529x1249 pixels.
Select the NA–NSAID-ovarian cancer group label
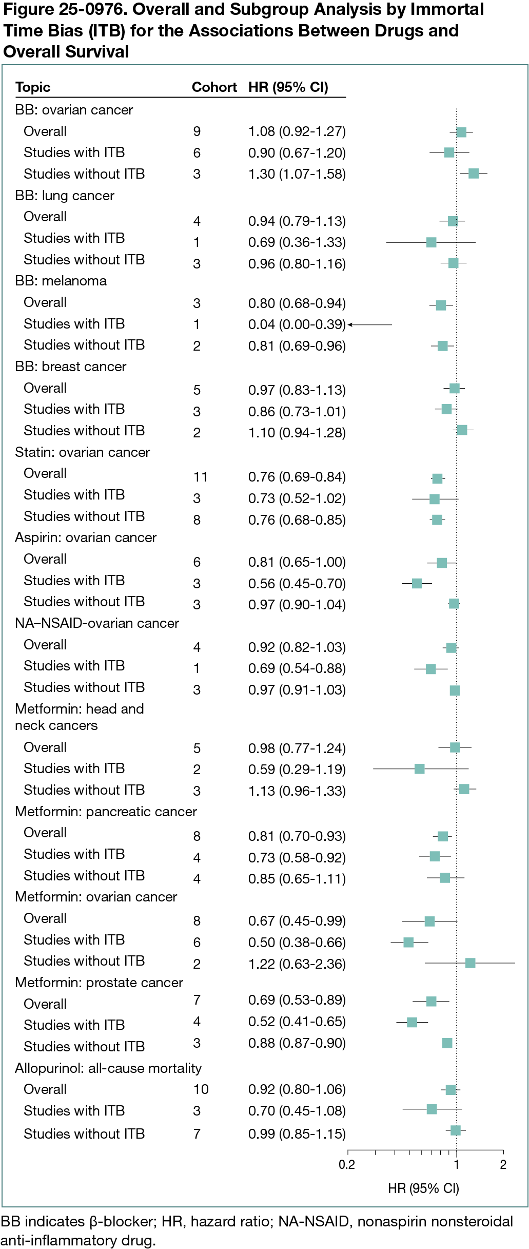click(97, 623)
